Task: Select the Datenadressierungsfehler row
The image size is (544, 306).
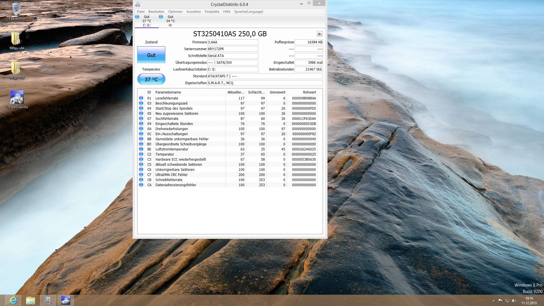Action: 228,185
